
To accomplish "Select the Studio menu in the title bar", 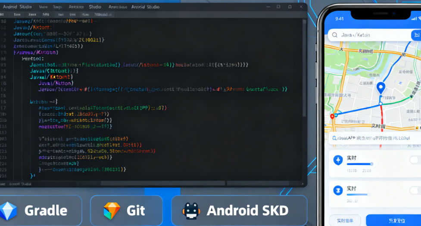I will [95, 7].
